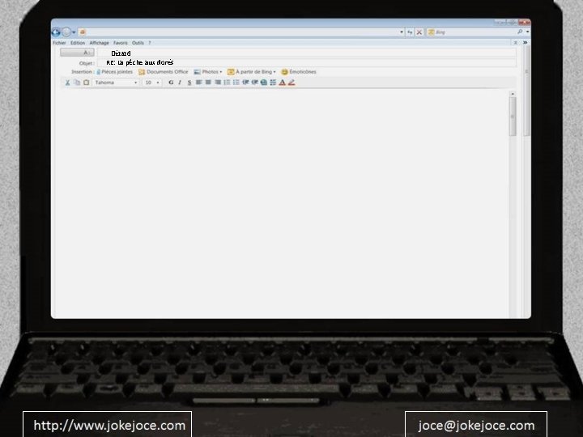Decrease paragraph indent
583x437 pixels.
tap(245, 83)
